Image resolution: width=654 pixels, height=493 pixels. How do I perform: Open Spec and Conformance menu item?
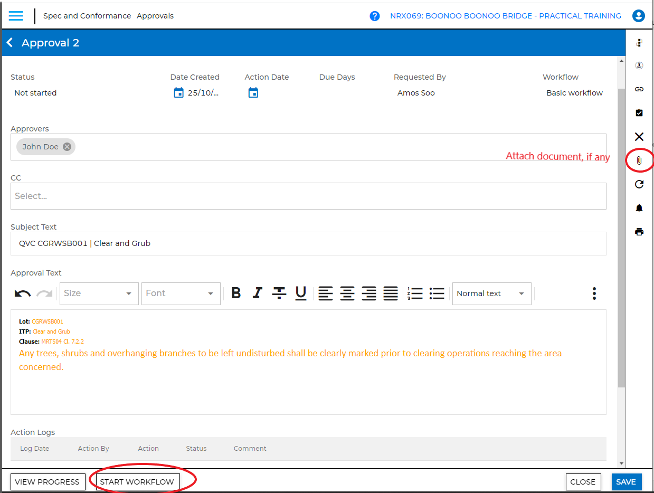pos(87,16)
